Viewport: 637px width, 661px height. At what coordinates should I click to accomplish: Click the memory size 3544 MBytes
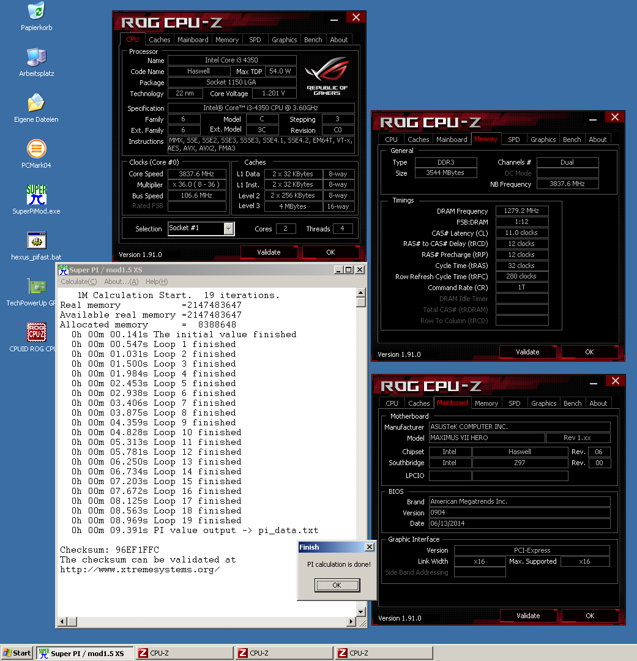445,173
